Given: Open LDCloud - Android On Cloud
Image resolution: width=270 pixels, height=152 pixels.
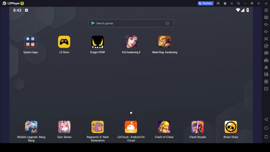Looking at the screenshot, I should [131, 127].
